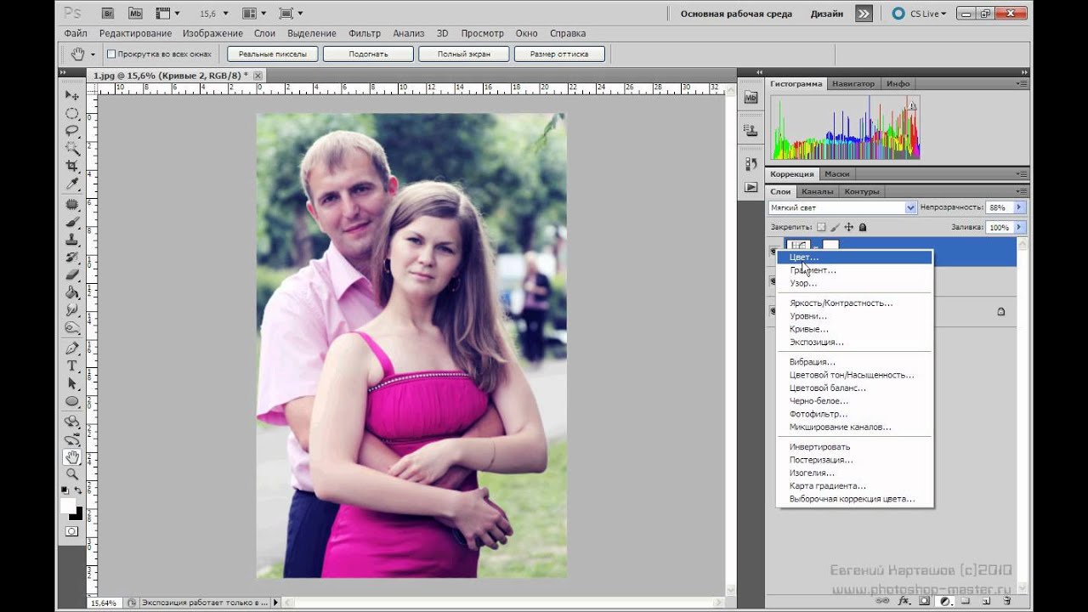Select the Magic Wand tool
This screenshot has height=612, width=1088.
(72, 148)
